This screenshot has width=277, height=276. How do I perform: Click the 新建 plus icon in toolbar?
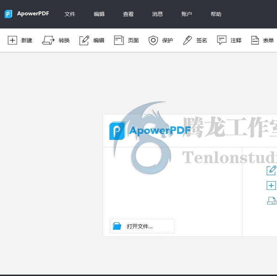click(12, 40)
